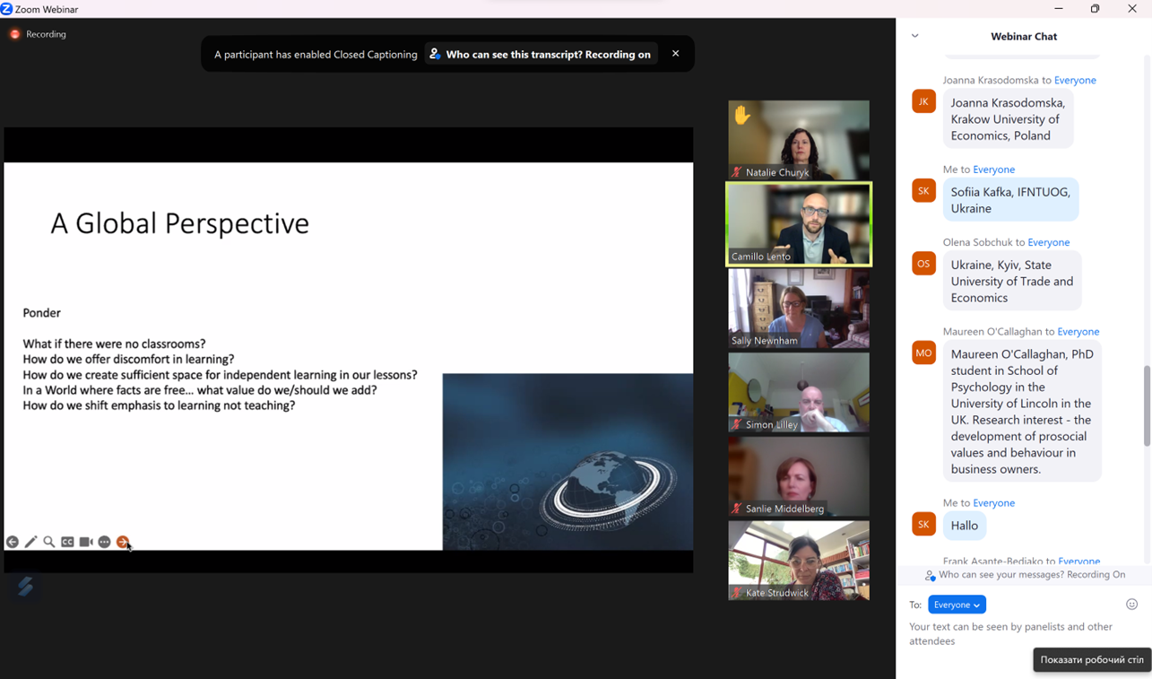Open the emoji picker in chat

tap(1131, 605)
